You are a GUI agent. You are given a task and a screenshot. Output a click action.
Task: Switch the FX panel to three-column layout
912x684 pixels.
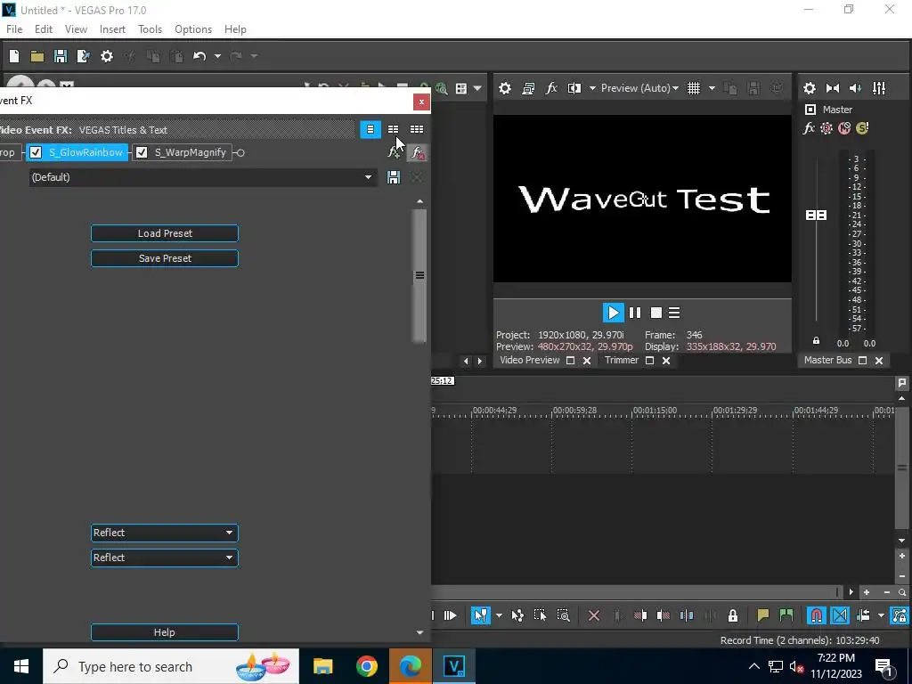pyautogui.click(x=417, y=130)
